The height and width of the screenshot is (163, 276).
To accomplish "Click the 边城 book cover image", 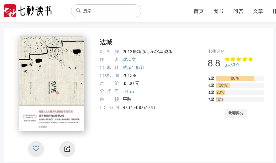I will [x=52, y=84].
